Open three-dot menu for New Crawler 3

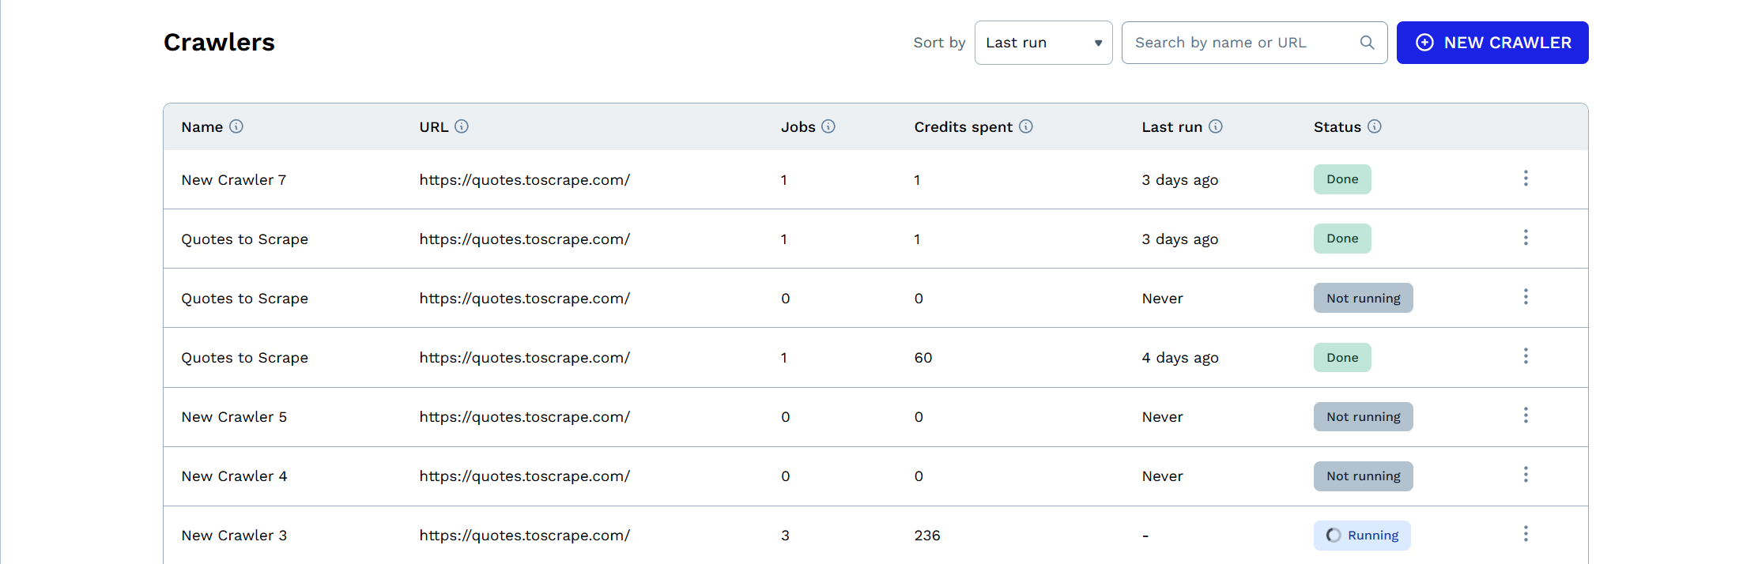(x=1526, y=534)
